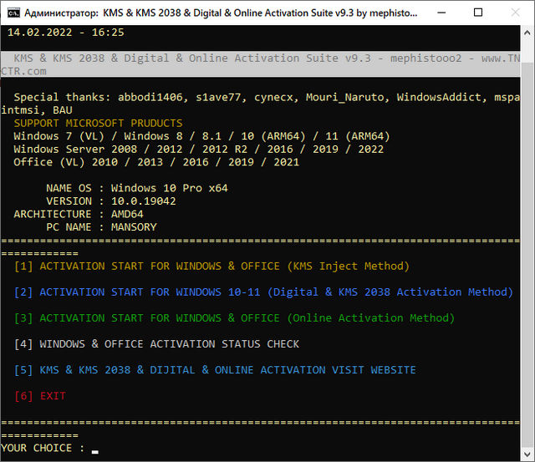
Task: Focus the YOUR CHOICE input prompt
Action: click(x=95, y=449)
